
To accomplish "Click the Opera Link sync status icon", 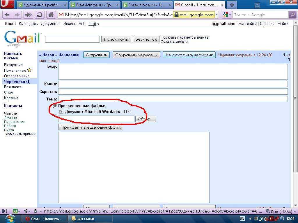I will tap(15, 211).
